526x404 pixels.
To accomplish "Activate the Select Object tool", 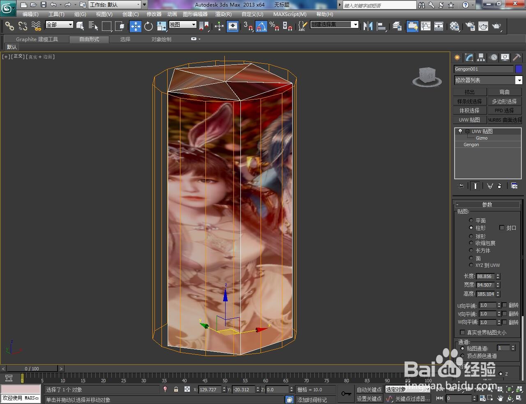I will [x=80, y=26].
